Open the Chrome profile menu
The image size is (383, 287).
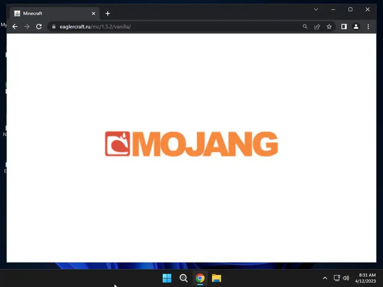click(x=356, y=27)
